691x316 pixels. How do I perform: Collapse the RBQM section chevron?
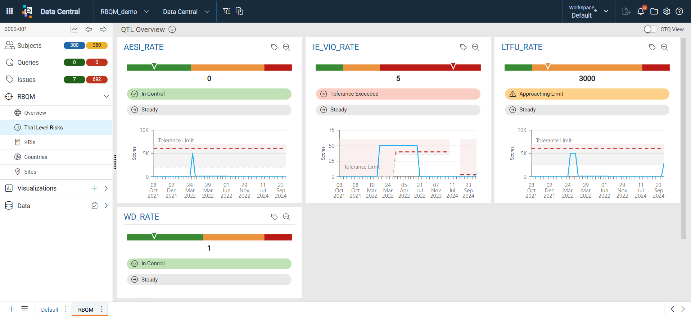[106, 96]
